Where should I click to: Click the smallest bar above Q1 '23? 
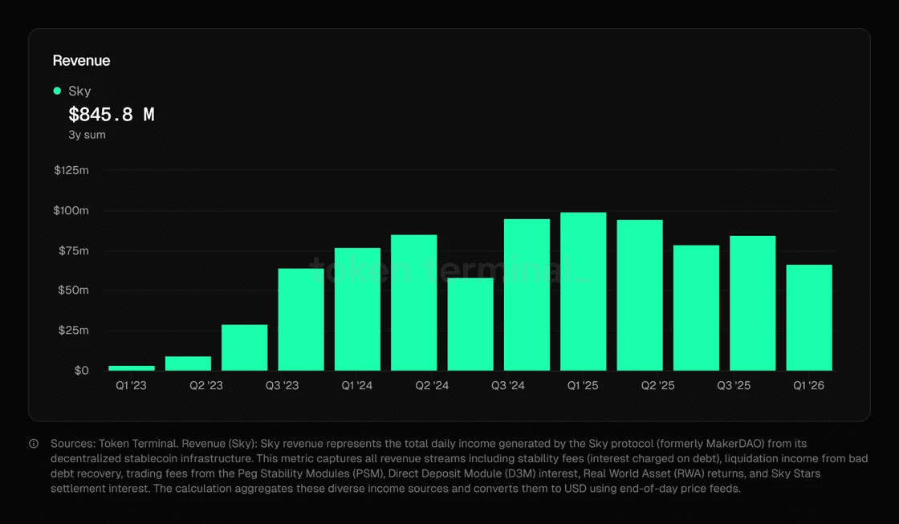coord(132,368)
